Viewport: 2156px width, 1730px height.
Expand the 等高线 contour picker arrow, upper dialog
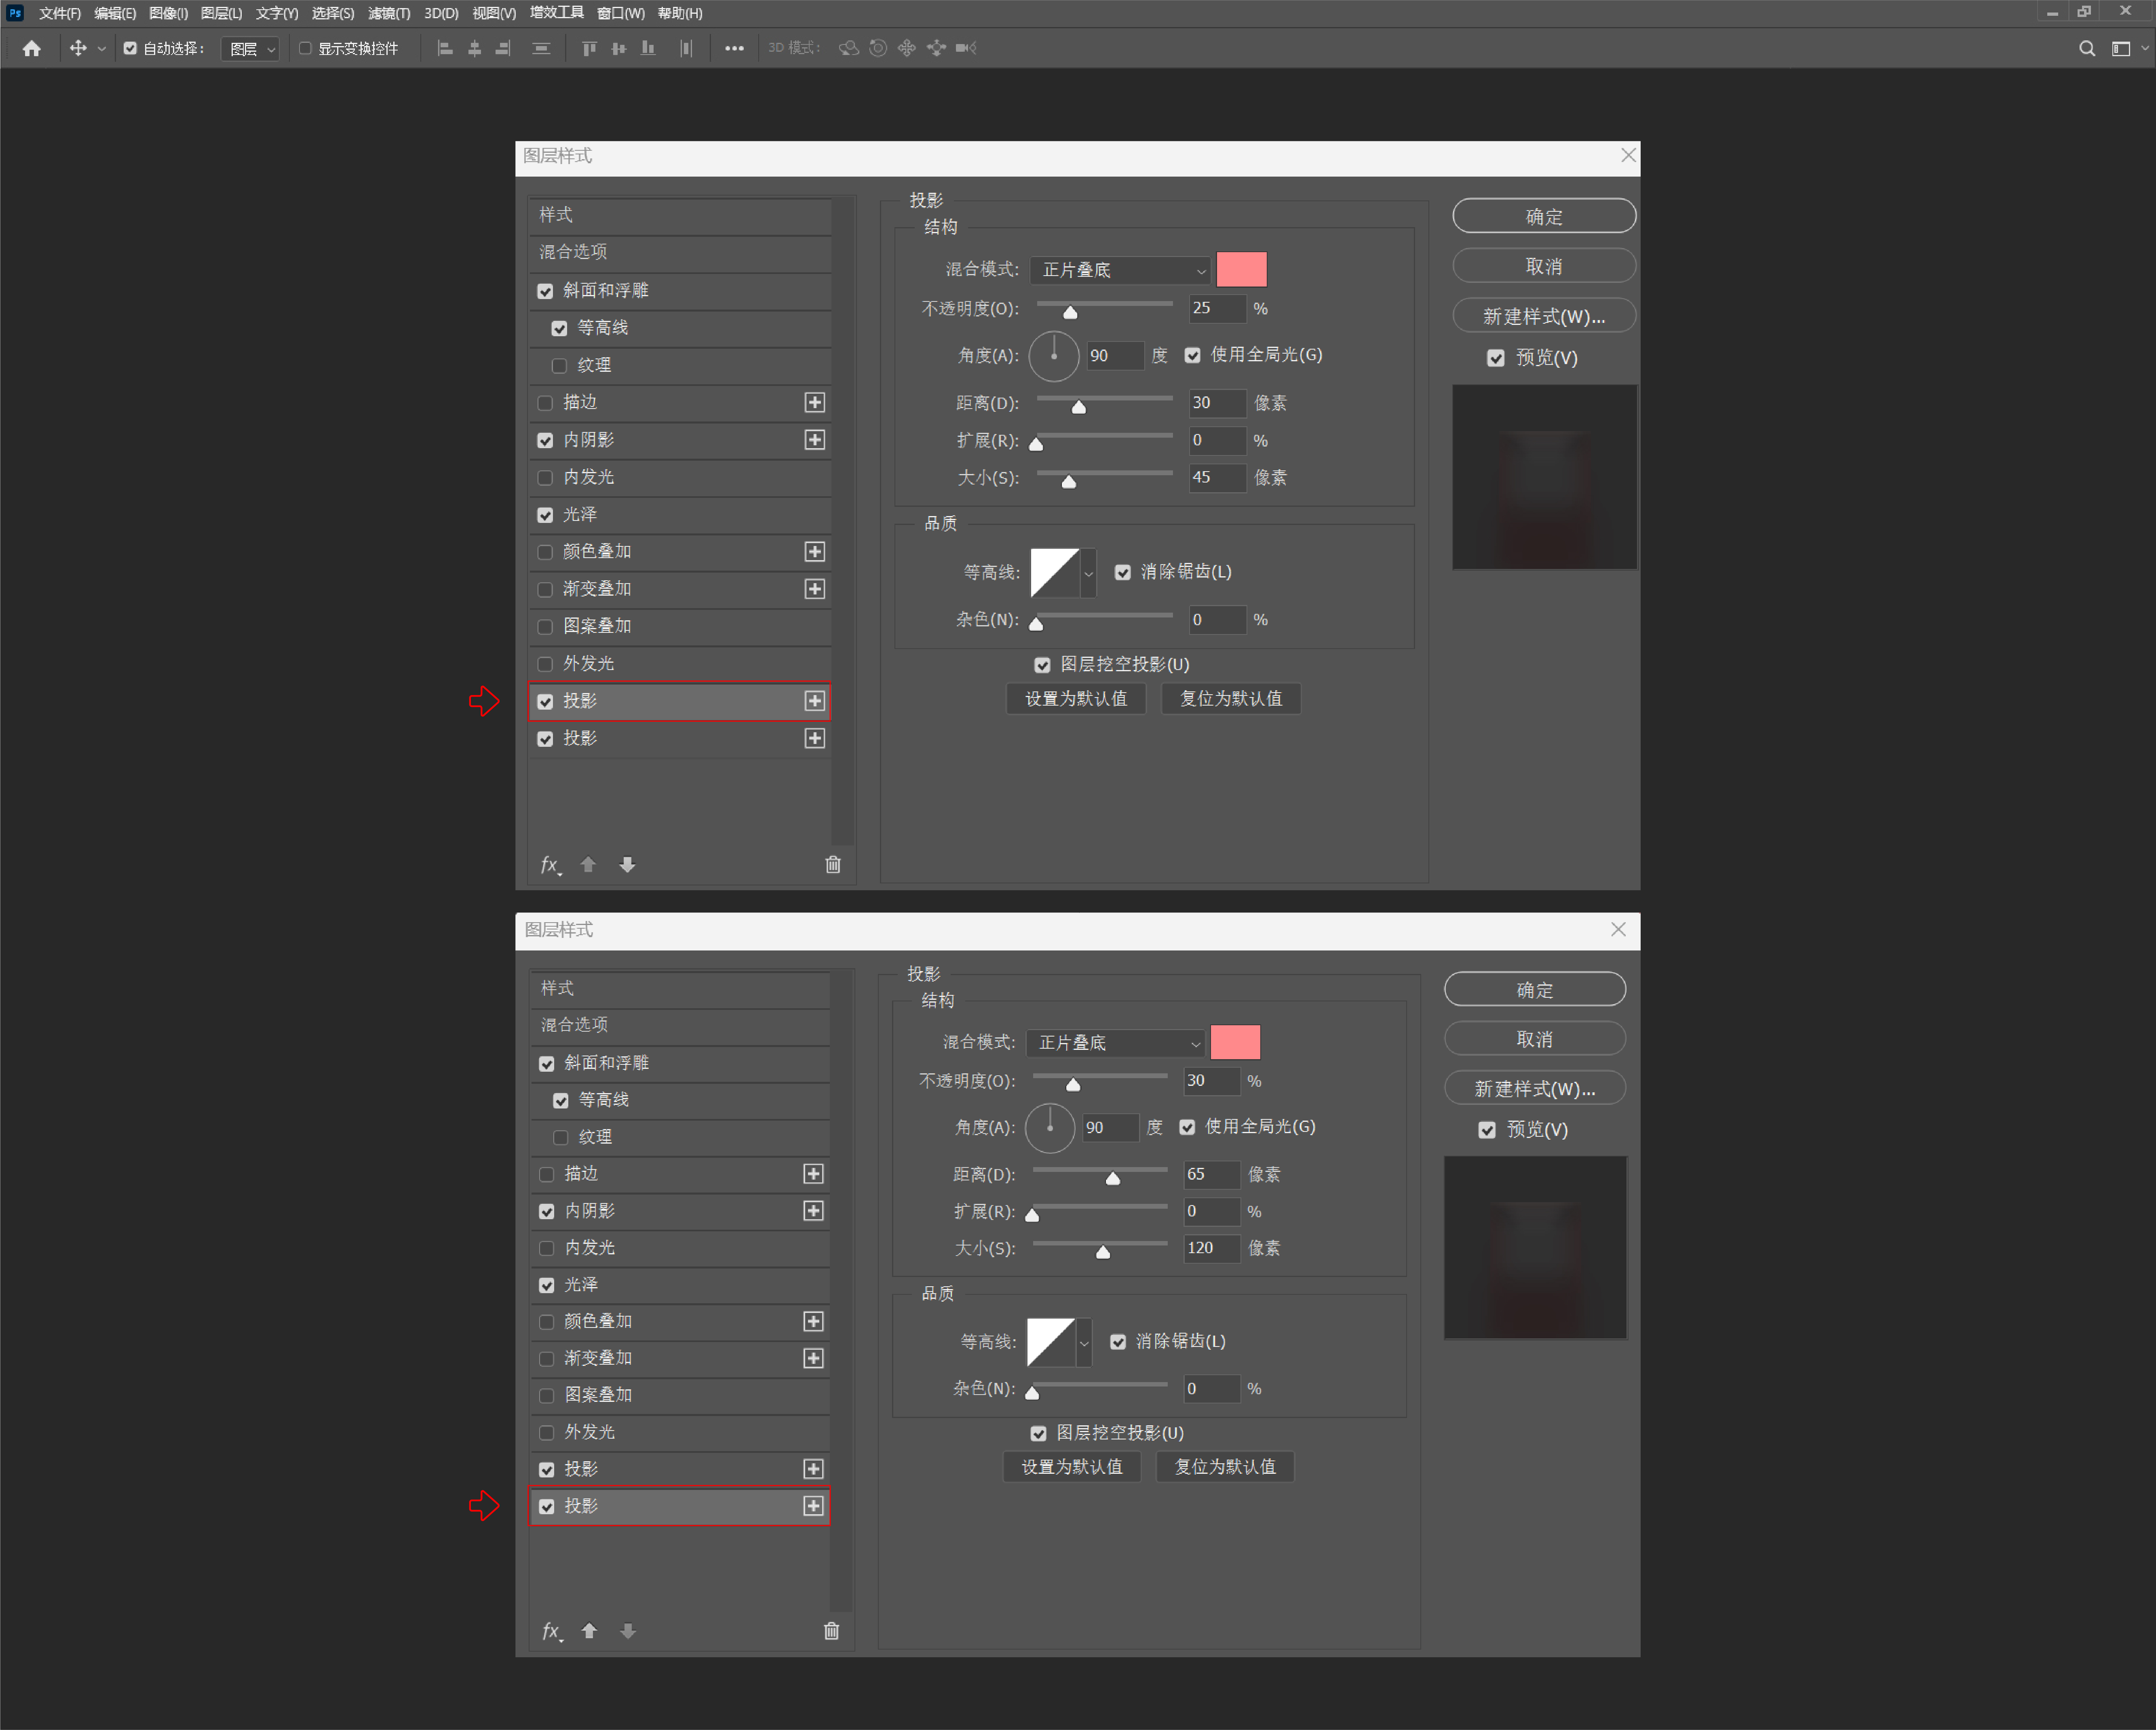[x=1089, y=574]
